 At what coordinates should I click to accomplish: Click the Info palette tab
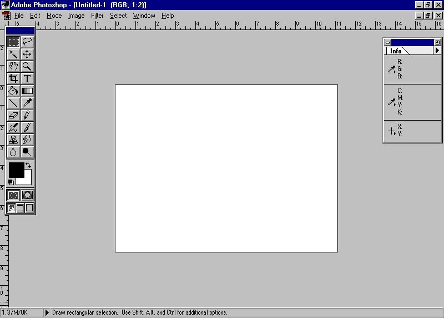point(396,51)
